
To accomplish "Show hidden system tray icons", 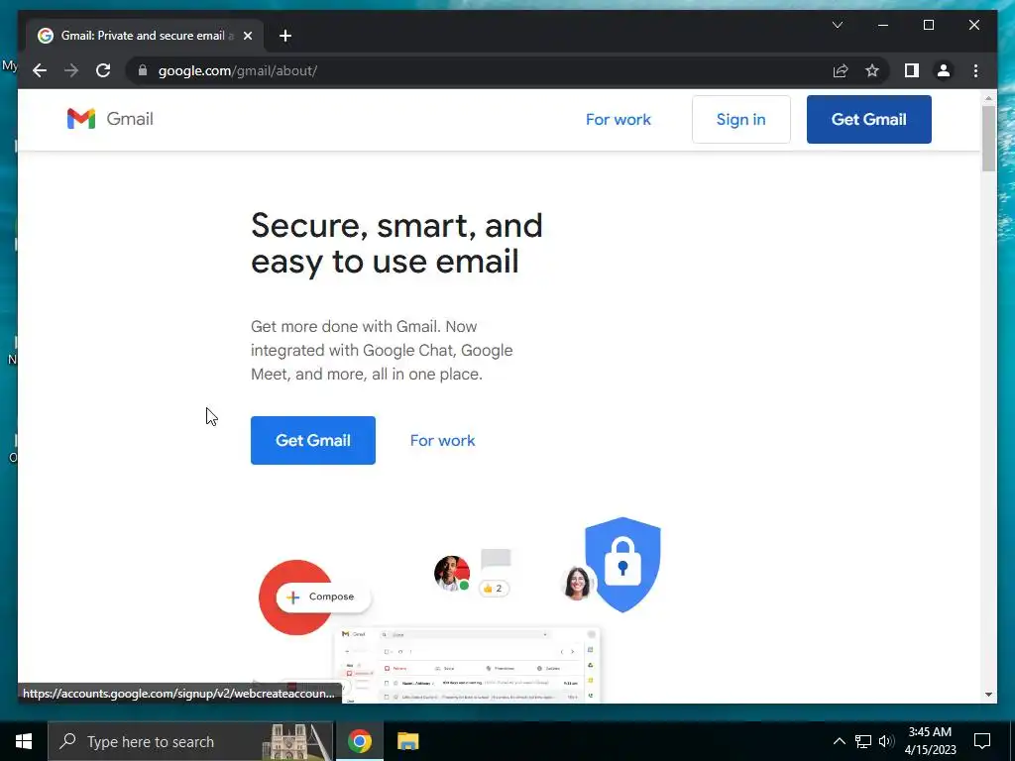I will 839,741.
